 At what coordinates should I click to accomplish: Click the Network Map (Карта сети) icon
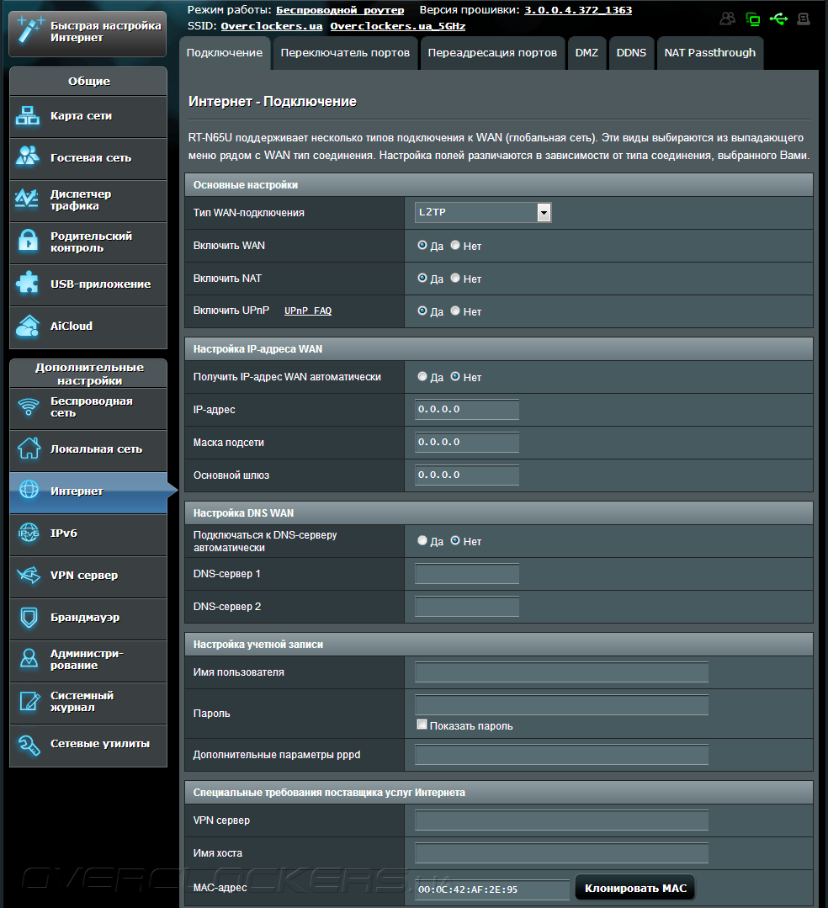[x=29, y=116]
